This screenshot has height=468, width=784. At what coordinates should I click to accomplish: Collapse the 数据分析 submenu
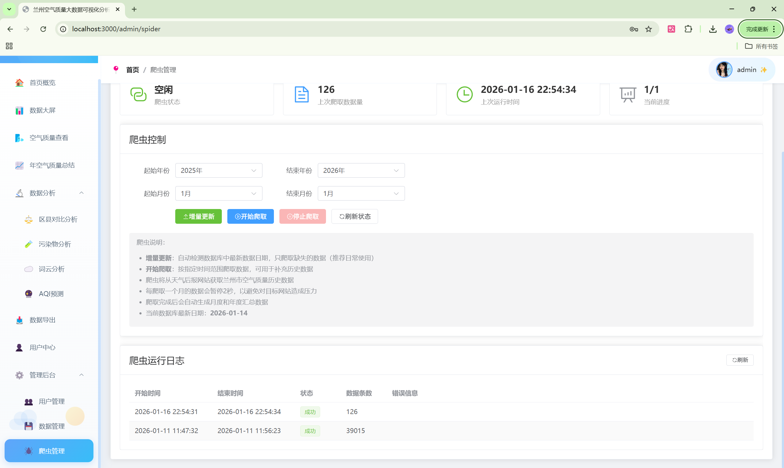pyautogui.click(x=81, y=193)
